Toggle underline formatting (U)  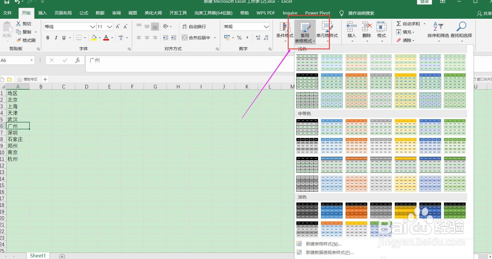[x=64, y=38]
